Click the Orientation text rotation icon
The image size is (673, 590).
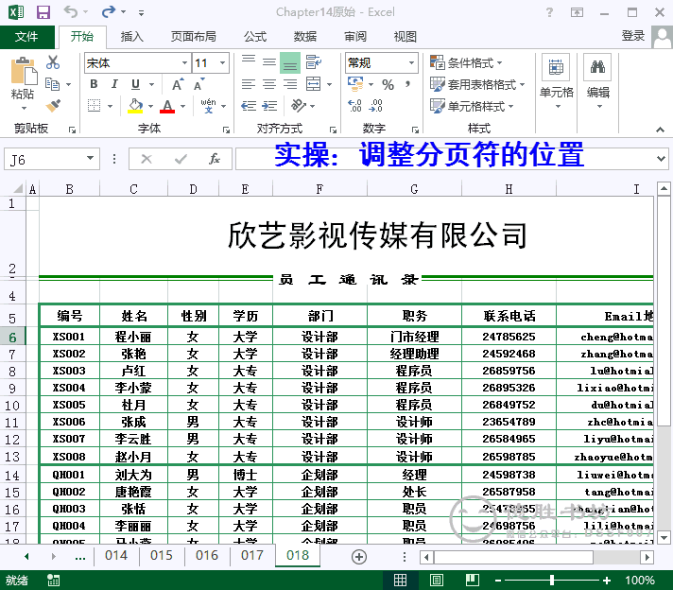(299, 105)
